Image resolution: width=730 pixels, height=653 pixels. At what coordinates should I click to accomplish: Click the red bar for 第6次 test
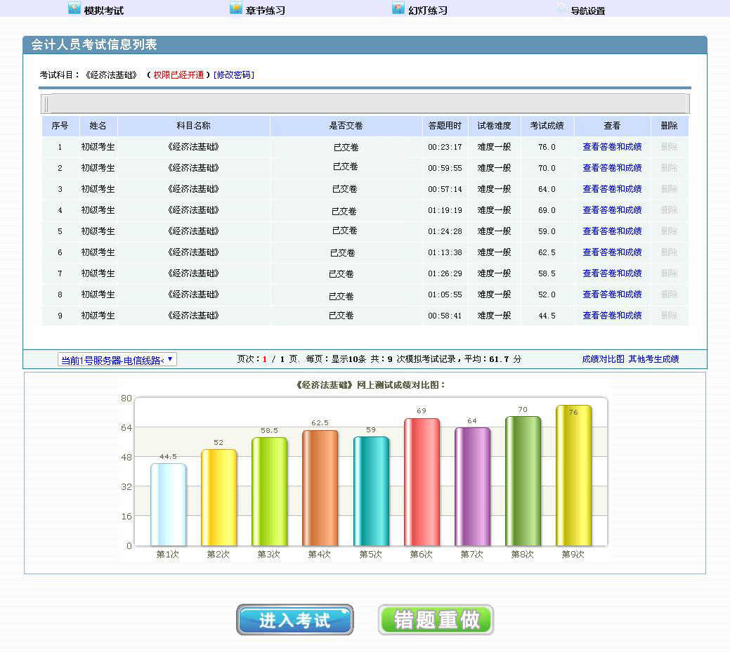click(422, 482)
